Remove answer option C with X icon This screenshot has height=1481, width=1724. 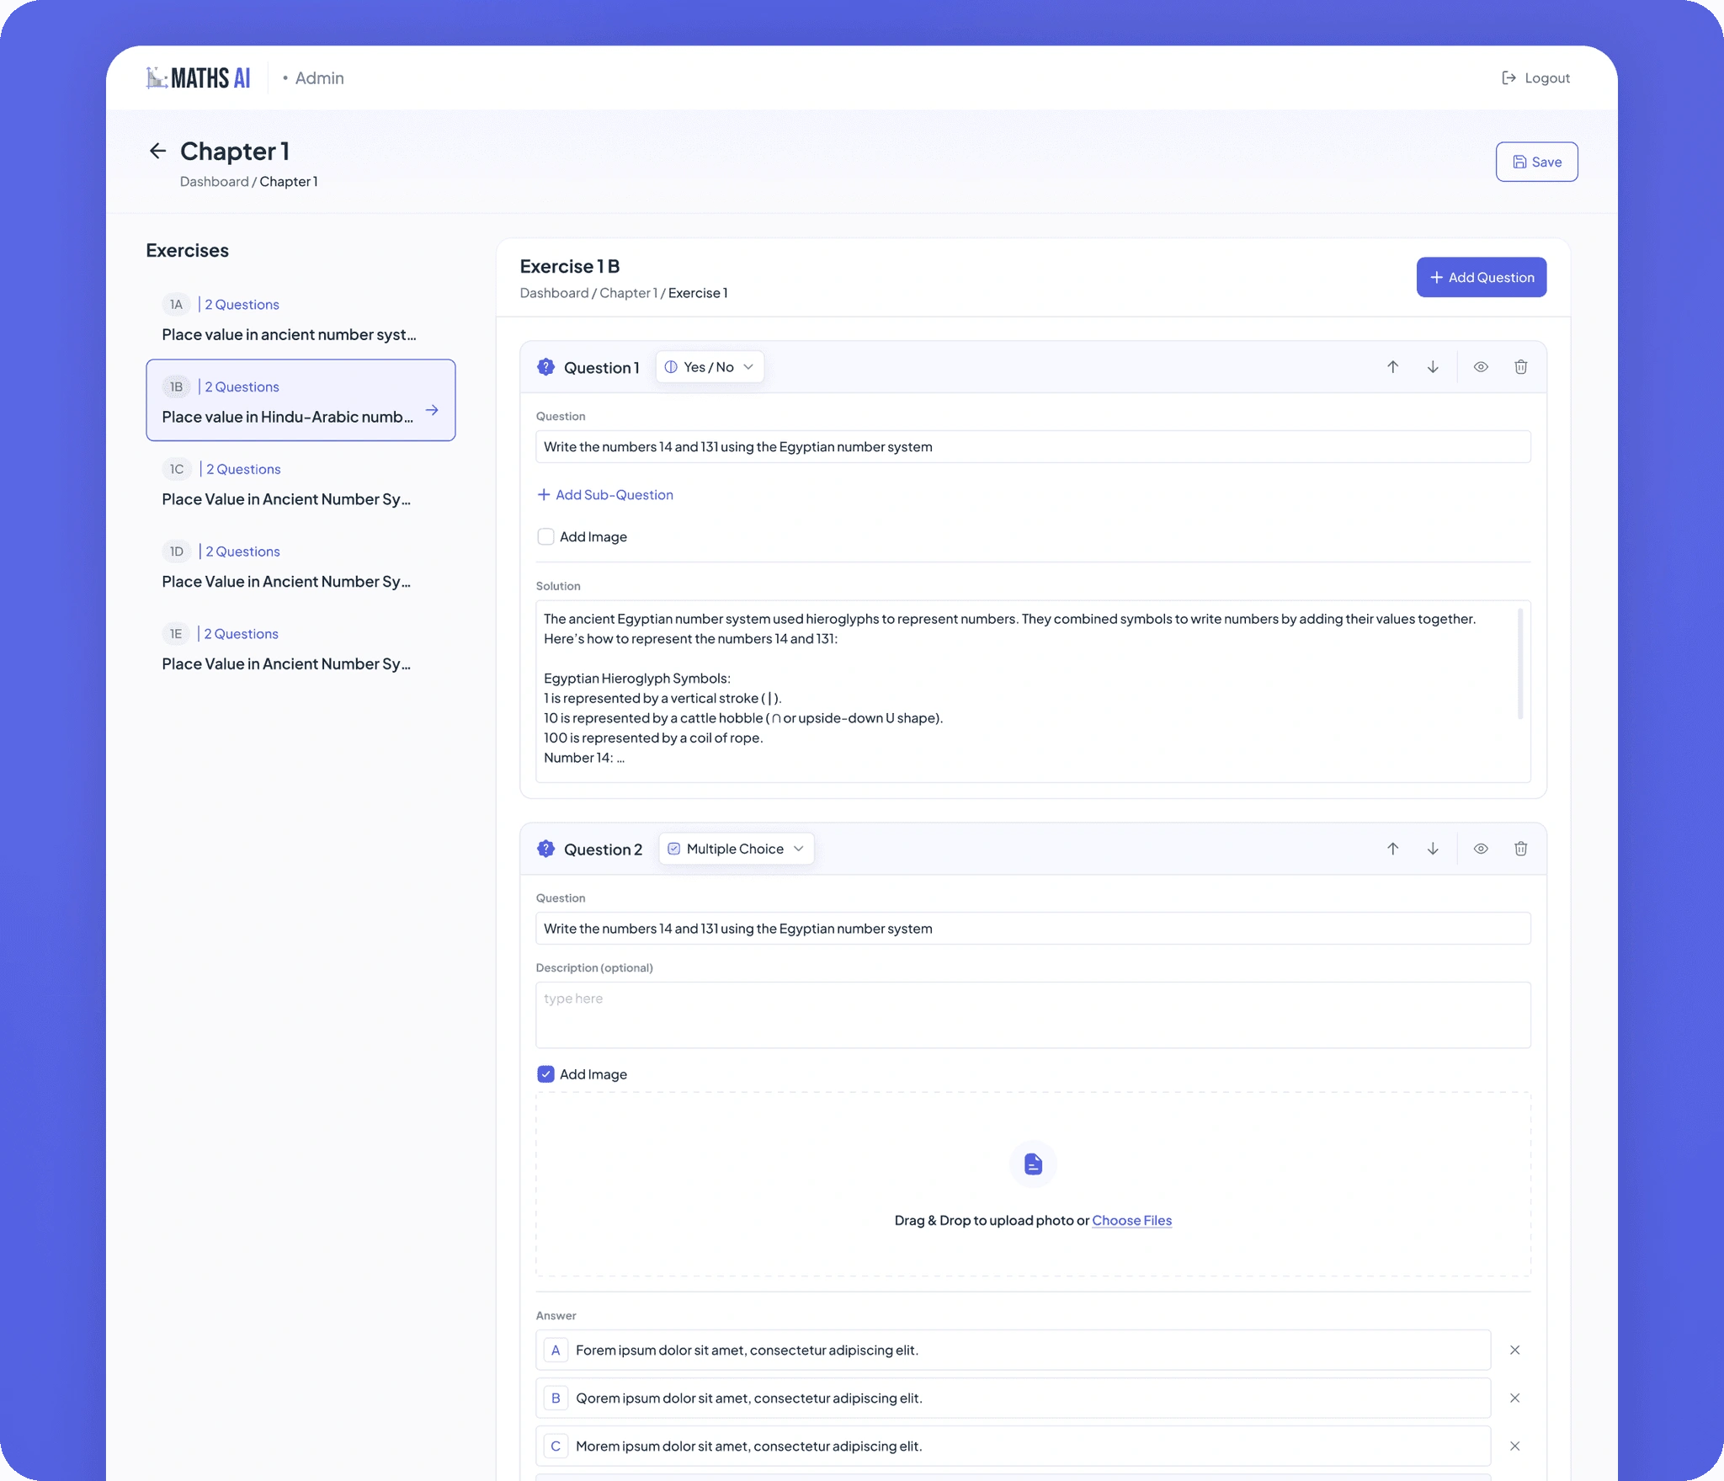coord(1515,1446)
